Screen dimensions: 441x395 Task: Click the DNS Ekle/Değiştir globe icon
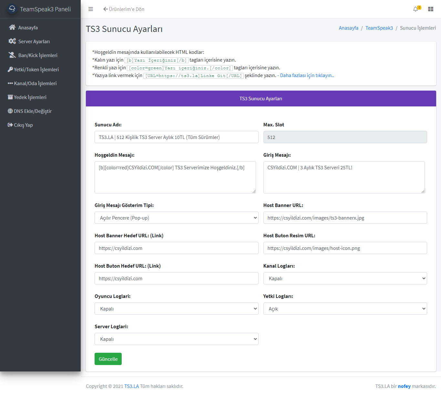point(10,111)
